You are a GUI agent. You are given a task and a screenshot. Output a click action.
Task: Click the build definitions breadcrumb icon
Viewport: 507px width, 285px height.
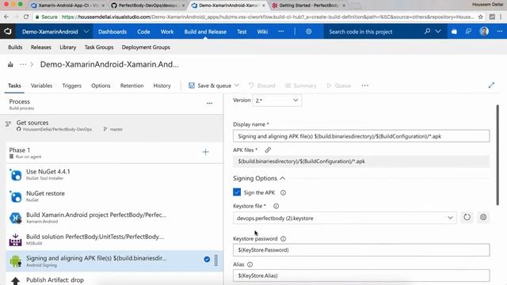pyautogui.click(x=10, y=65)
